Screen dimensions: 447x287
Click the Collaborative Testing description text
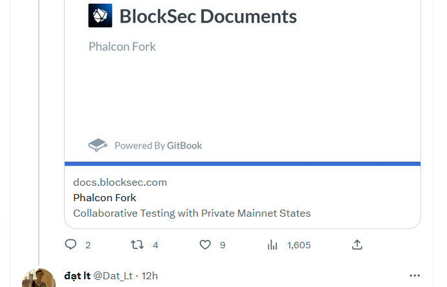click(191, 213)
